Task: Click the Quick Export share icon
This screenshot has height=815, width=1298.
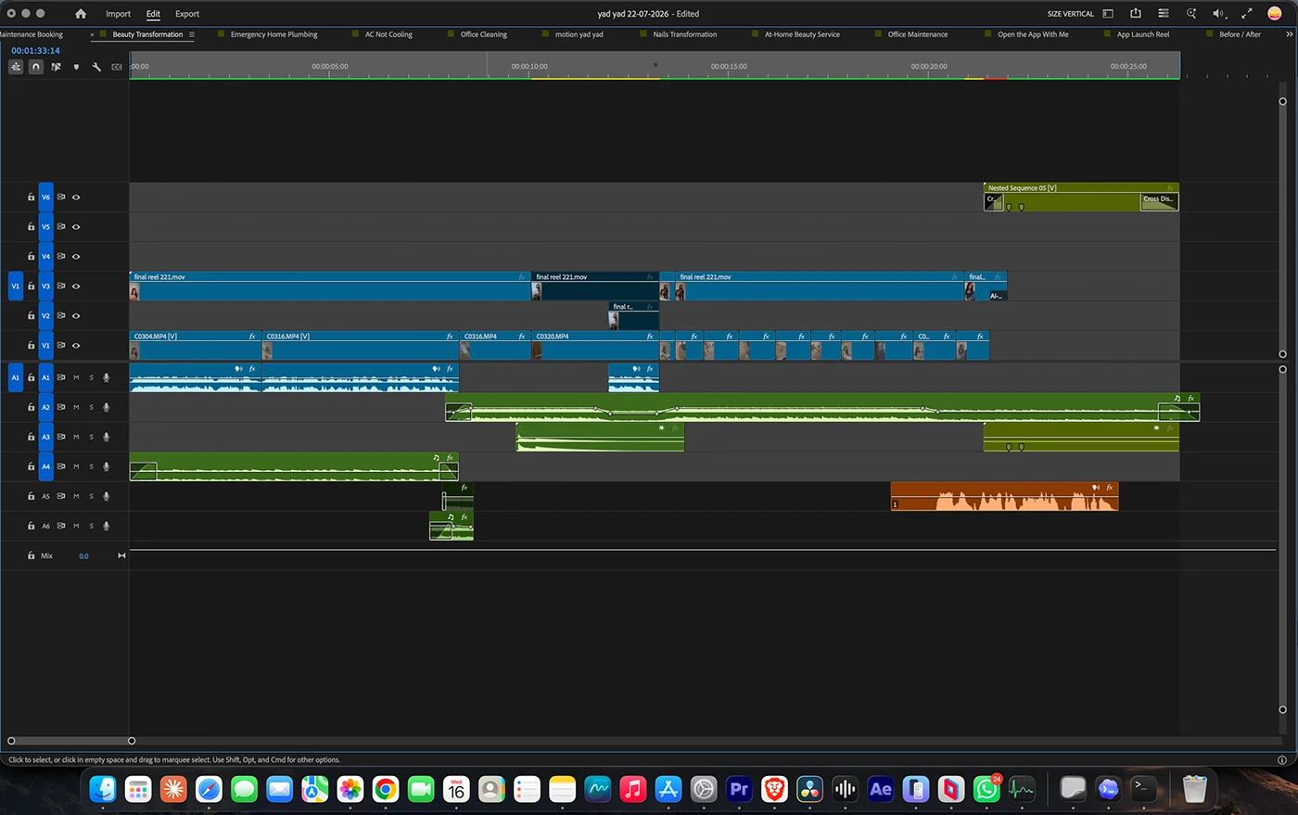Action: pyautogui.click(x=1136, y=13)
